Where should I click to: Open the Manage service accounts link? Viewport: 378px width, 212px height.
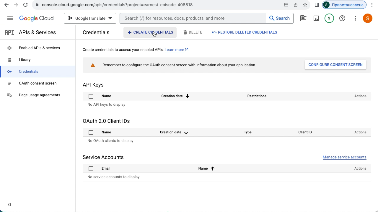pos(344,157)
